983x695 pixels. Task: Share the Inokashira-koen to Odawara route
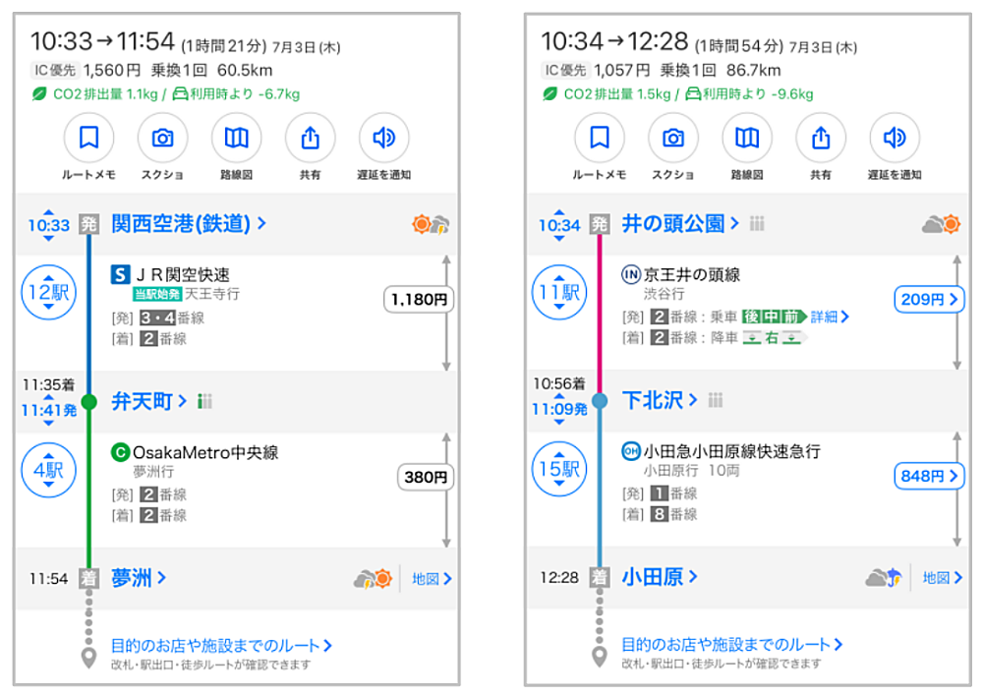pyautogui.click(x=821, y=138)
